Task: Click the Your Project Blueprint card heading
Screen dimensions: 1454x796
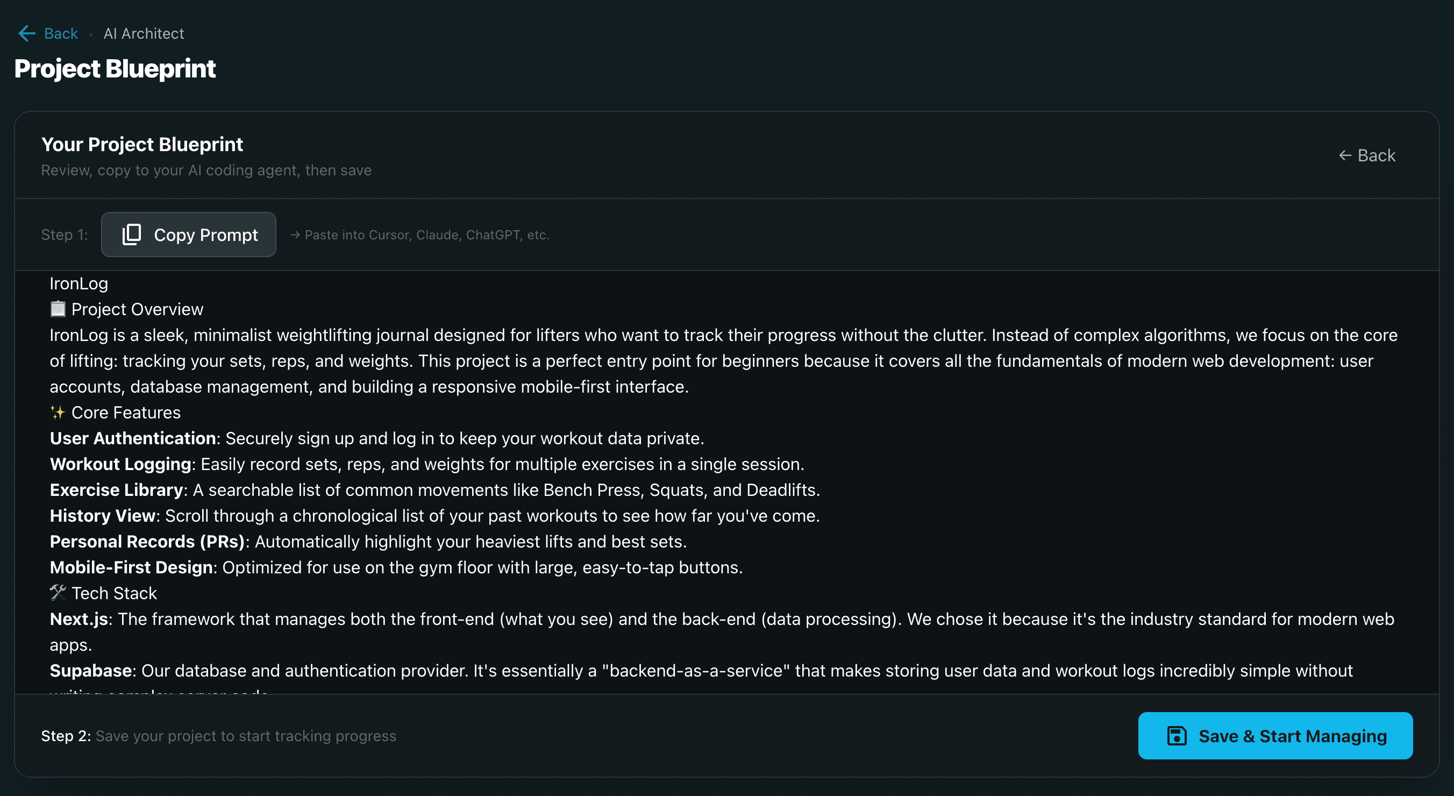Action: tap(141, 145)
